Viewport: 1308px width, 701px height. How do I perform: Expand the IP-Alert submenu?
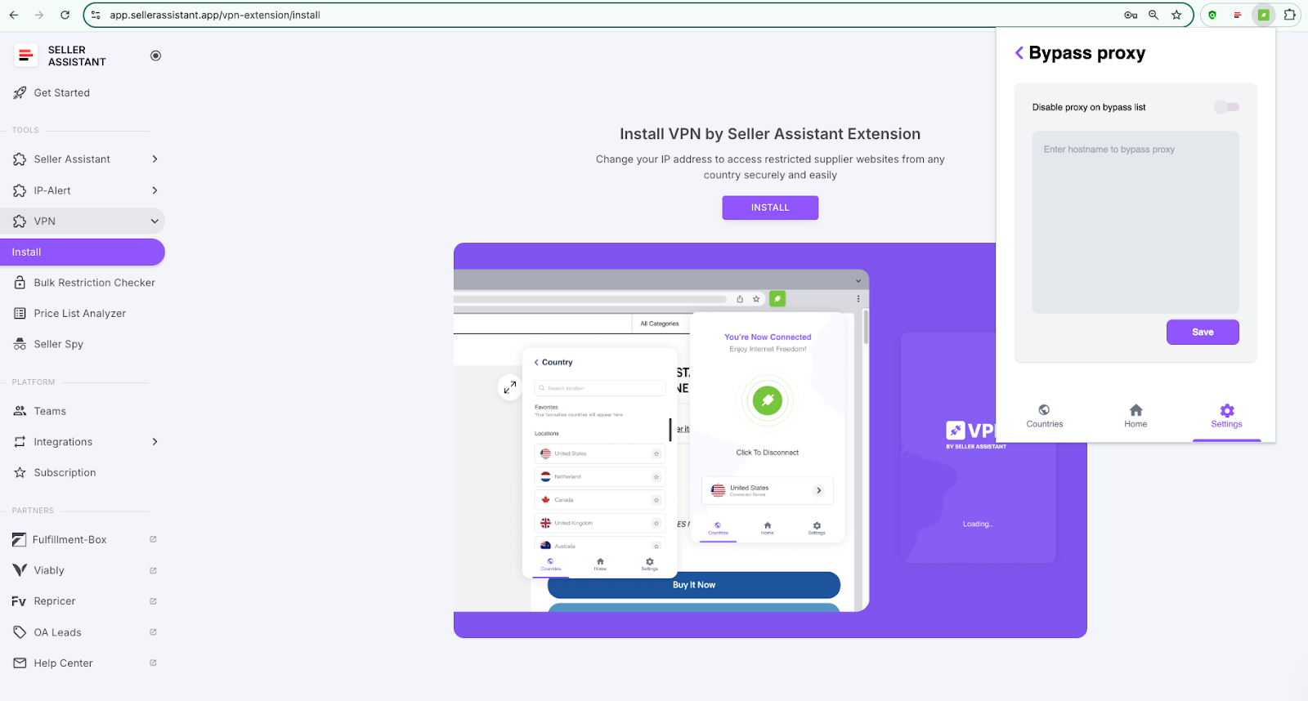pos(155,190)
